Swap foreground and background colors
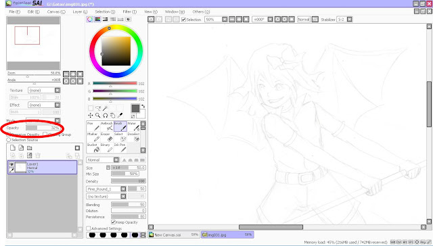Screen dimensions: 433x246 (x=143, y=106)
